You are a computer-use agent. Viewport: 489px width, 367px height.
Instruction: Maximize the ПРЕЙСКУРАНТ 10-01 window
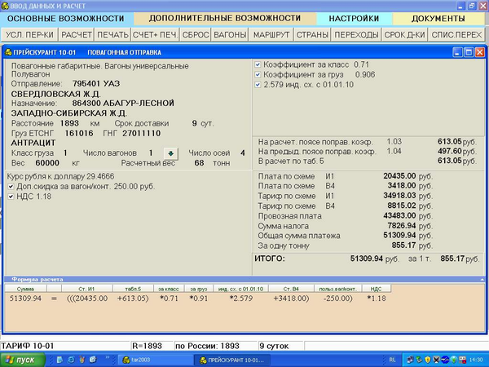click(x=469, y=52)
